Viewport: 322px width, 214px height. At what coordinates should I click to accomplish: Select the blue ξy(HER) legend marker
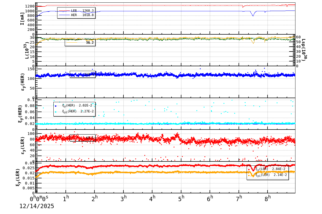(56, 106)
